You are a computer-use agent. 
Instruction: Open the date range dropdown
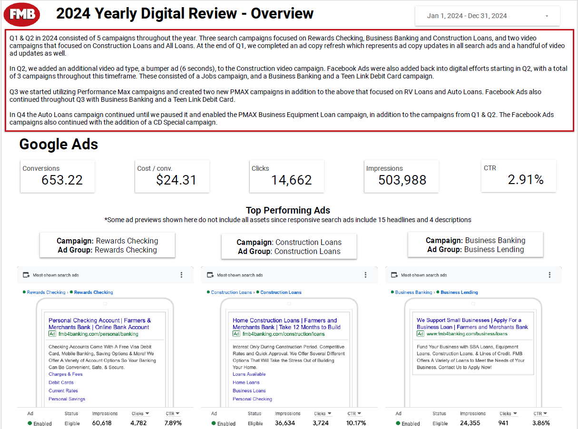(488, 16)
